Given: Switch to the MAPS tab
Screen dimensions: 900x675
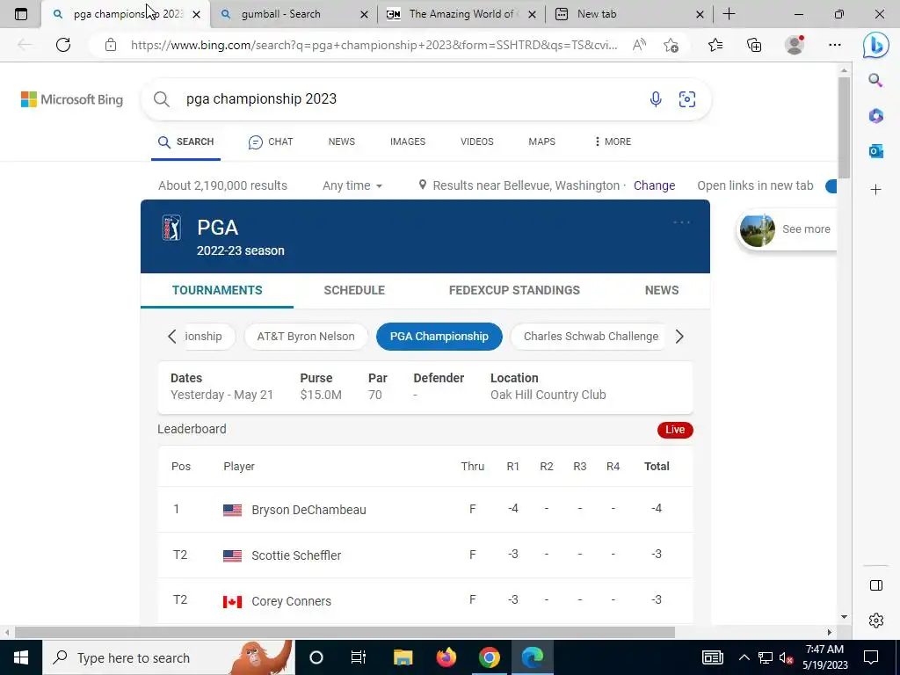Looking at the screenshot, I should point(541,142).
